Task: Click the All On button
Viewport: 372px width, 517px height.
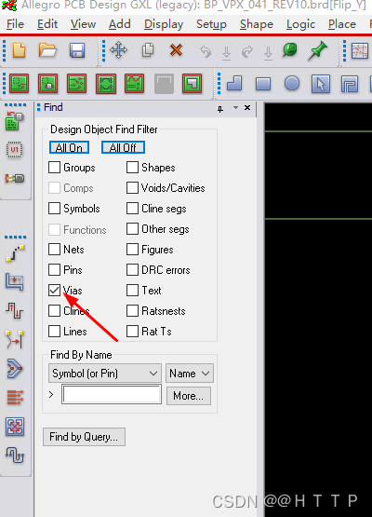Action: point(69,147)
